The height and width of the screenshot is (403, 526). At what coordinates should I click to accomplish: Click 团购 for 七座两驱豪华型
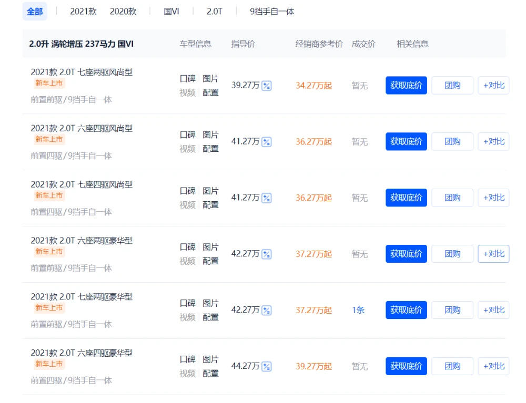[x=452, y=310]
